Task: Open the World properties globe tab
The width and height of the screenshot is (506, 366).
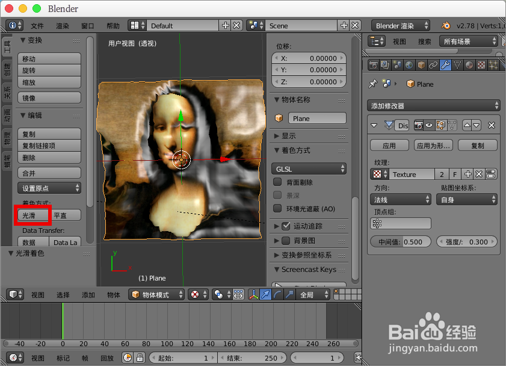Action: coord(409,65)
